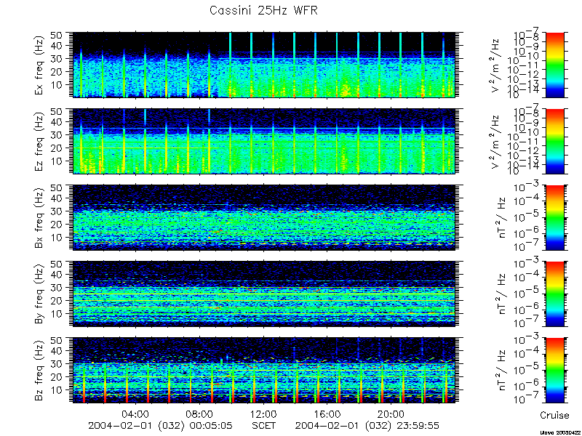
Task: Click the 20:00 time axis label
Action: pos(391,413)
